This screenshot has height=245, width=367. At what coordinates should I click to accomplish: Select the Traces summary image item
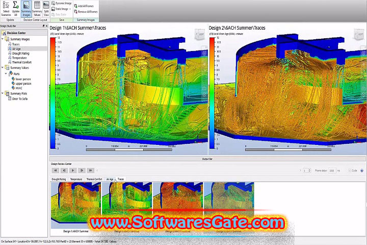14,44
